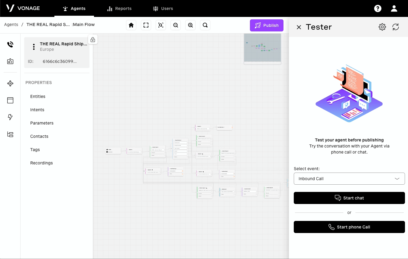
Task: Open Tester settings gear
Action: [382, 27]
